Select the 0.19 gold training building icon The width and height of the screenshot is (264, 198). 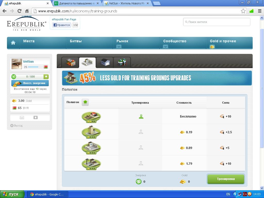tap(91, 132)
